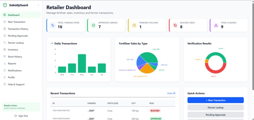Click the Total Flagged warning triangle icon

click(x=216, y=25)
